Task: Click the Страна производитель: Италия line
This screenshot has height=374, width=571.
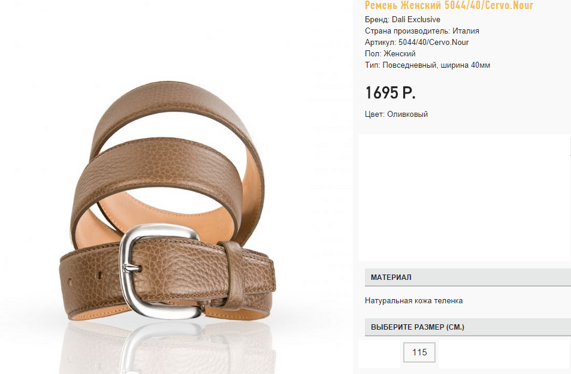Action: [422, 31]
